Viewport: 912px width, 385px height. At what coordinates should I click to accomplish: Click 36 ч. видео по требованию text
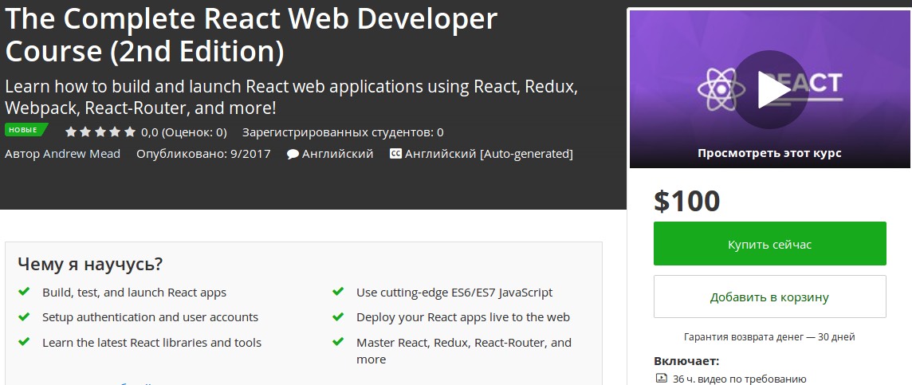(x=740, y=379)
